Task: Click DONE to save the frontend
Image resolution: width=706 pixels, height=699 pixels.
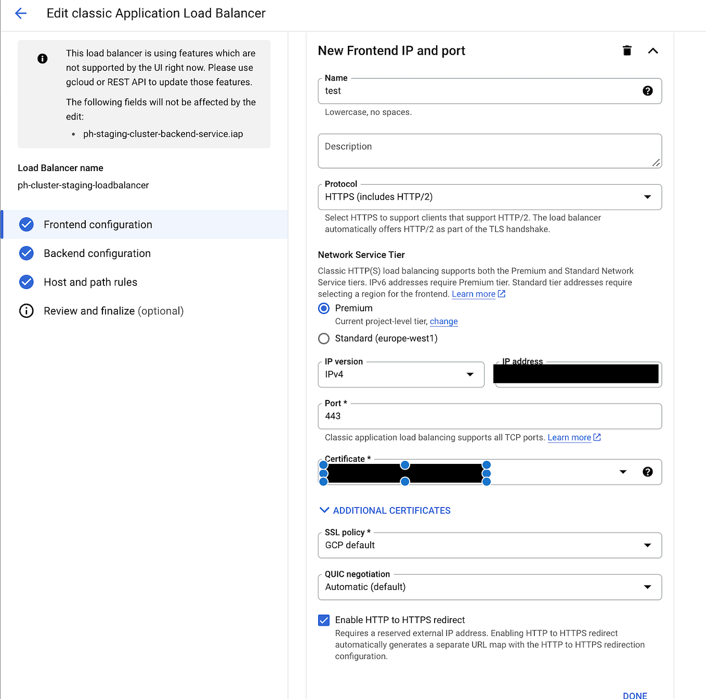Action: pyautogui.click(x=635, y=695)
